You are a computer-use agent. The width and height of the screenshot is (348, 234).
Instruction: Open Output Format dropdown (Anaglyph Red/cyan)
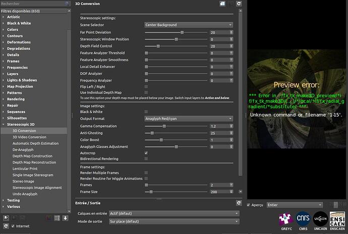tap(189, 119)
